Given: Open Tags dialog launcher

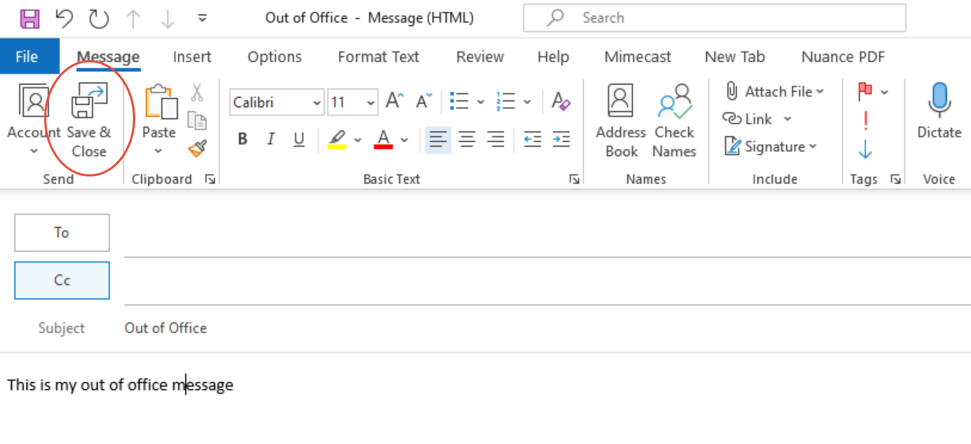Looking at the screenshot, I should (x=895, y=179).
